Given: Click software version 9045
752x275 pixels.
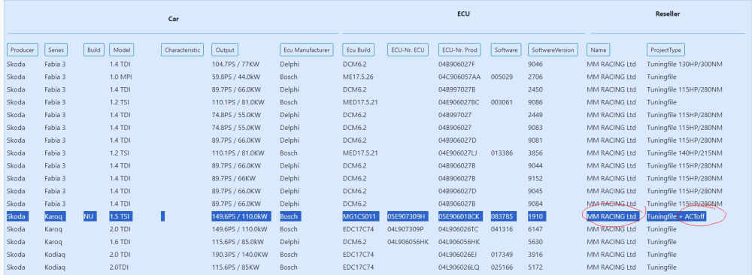Looking at the screenshot, I should click(x=535, y=191).
